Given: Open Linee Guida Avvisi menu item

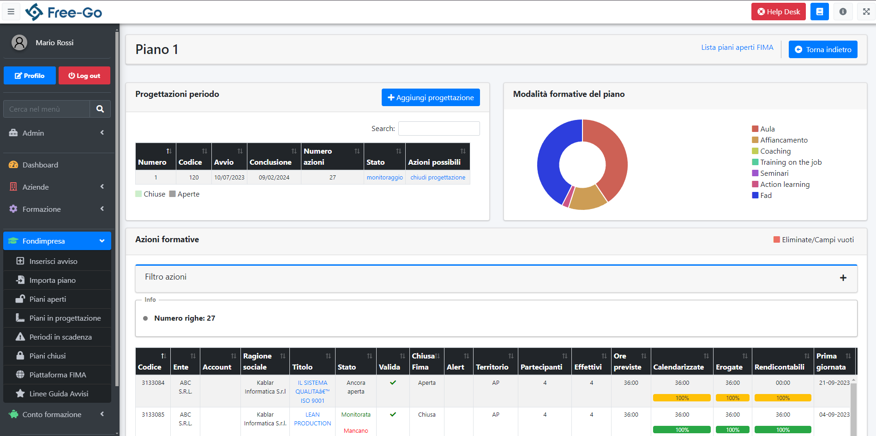Looking at the screenshot, I should tap(57, 394).
